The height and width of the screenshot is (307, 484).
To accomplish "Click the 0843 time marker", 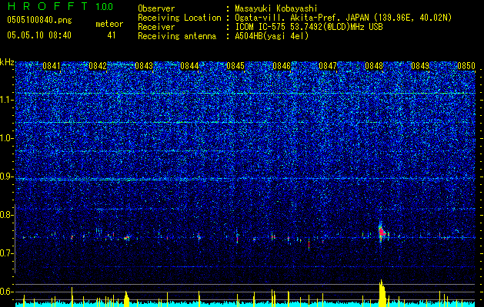I will point(144,66).
